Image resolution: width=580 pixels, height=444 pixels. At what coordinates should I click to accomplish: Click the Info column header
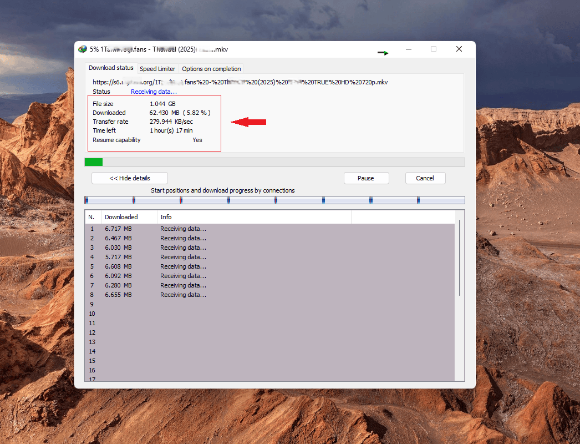(165, 216)
